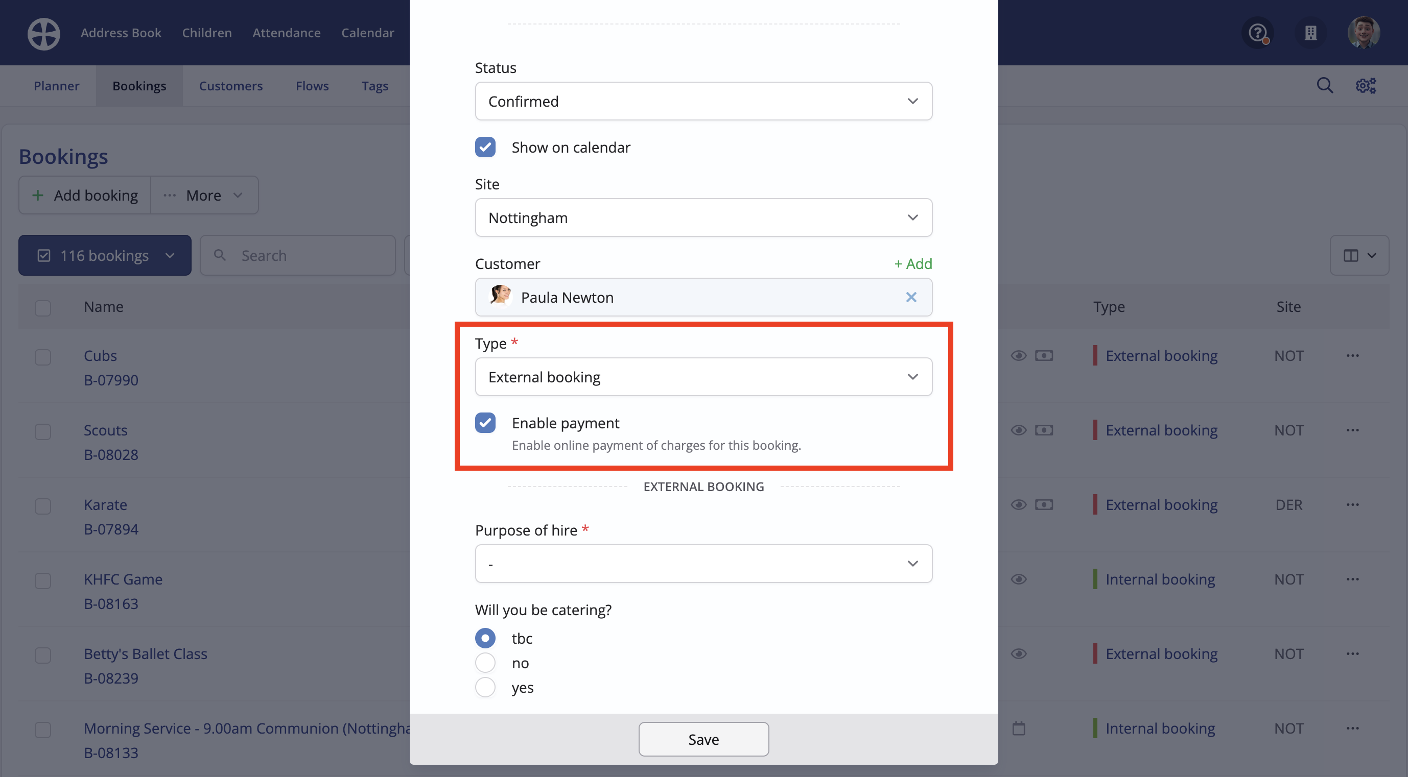Open the three-dot menu for Scouts
Viewport: 1408px width, 777px height.
pyautogui.click(x=1352, y=430)
